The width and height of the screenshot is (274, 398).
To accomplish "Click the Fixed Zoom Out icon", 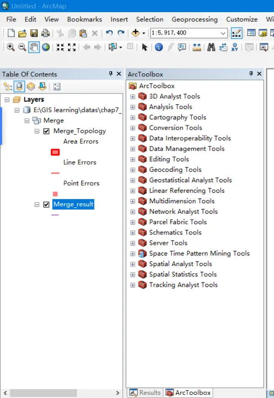I will 72,47.
